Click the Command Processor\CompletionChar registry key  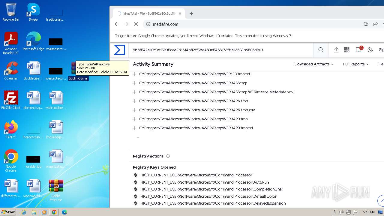click(212, 189)
